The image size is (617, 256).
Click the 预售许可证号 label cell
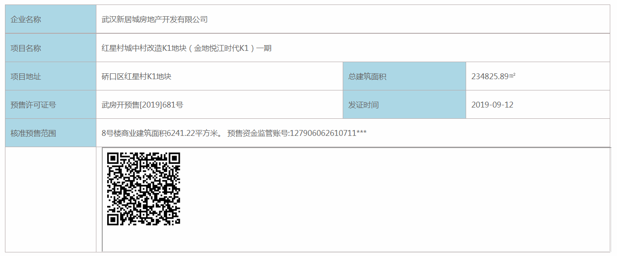coord(51,104)
